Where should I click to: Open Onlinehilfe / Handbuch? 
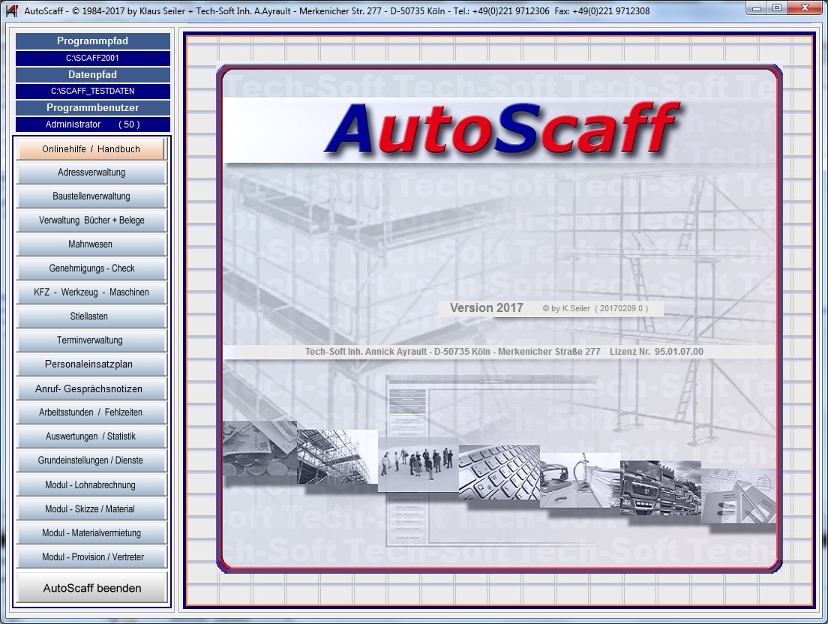pos(91,148)
